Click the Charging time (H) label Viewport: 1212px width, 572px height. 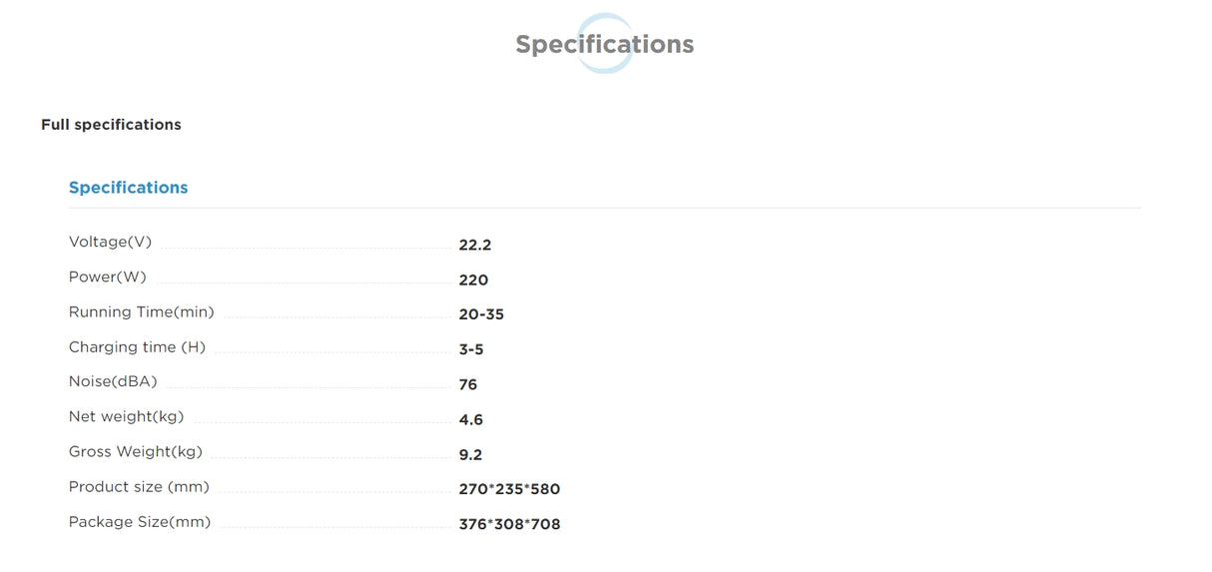(x=137, y=347)
